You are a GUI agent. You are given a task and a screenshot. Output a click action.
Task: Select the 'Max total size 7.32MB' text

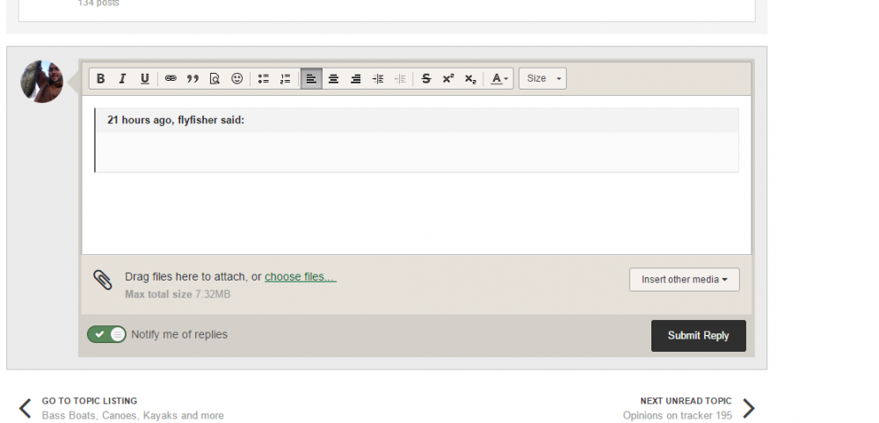(x=178, y=294)
